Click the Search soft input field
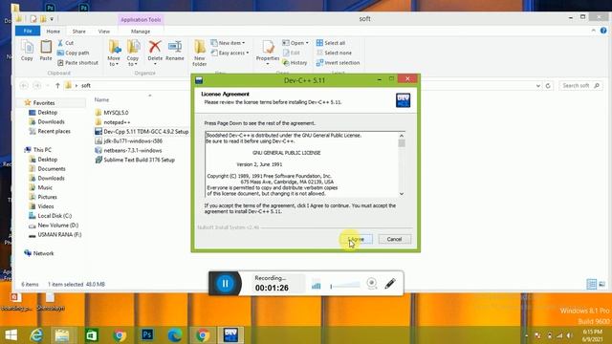The width and height of the screenshot is (612, 344). pos(580,85)
